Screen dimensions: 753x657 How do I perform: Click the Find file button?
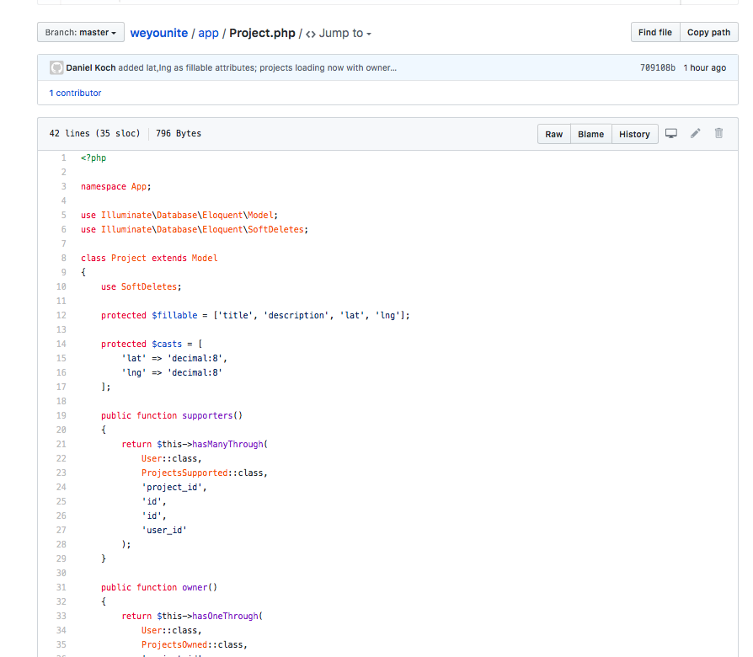655,32
